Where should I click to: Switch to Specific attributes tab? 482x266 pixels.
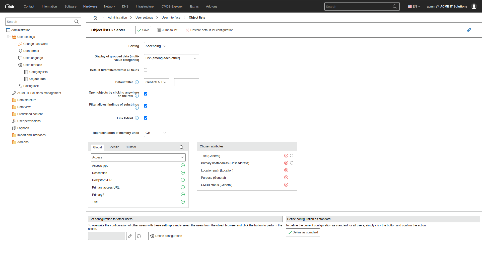point(114,147)
